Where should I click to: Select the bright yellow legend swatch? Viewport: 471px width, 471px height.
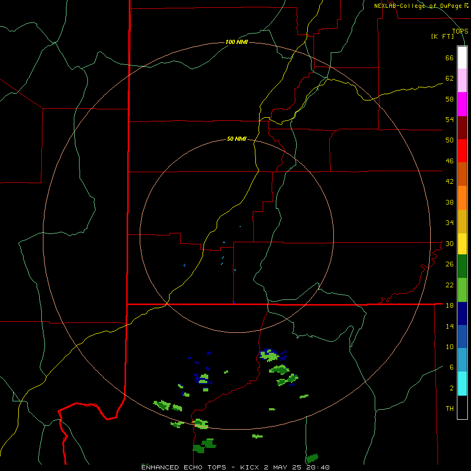462,244
